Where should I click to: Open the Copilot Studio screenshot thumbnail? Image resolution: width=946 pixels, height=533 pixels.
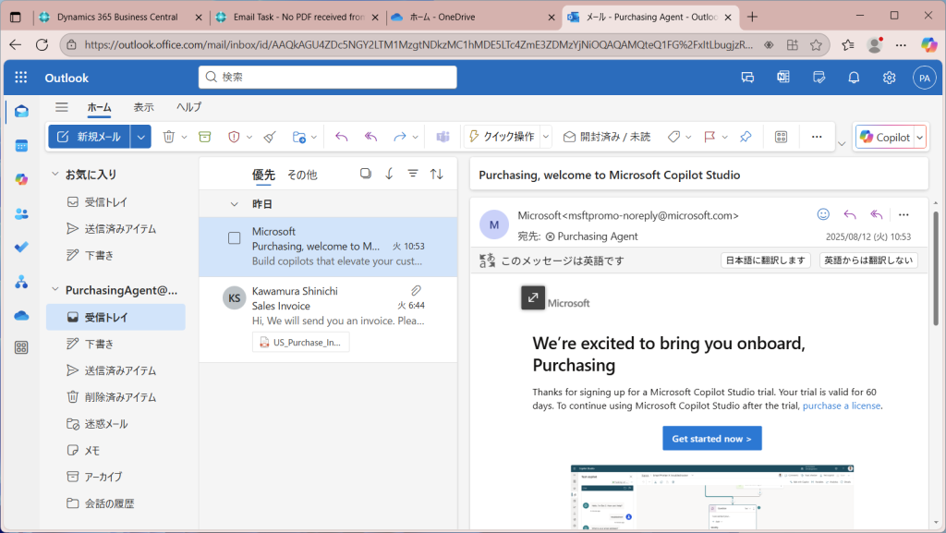pyautogui.click(x=712, y=497)
